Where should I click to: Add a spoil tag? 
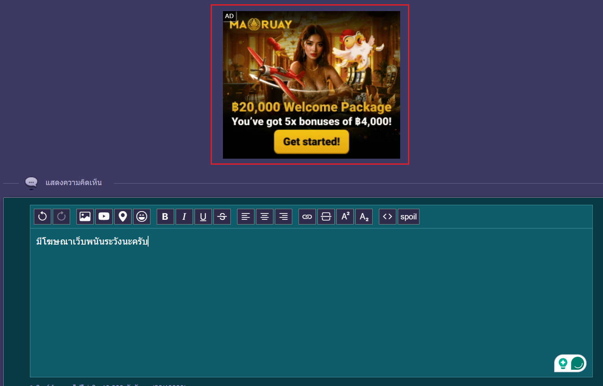click(x=408, y=217)
